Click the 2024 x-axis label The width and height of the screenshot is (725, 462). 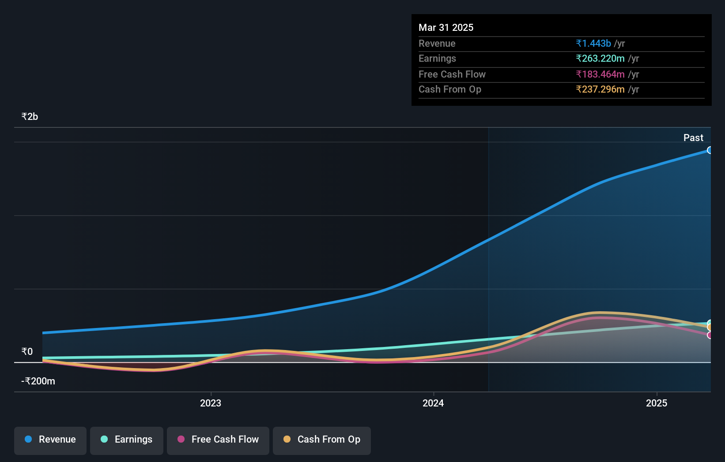tap(433, 403)
